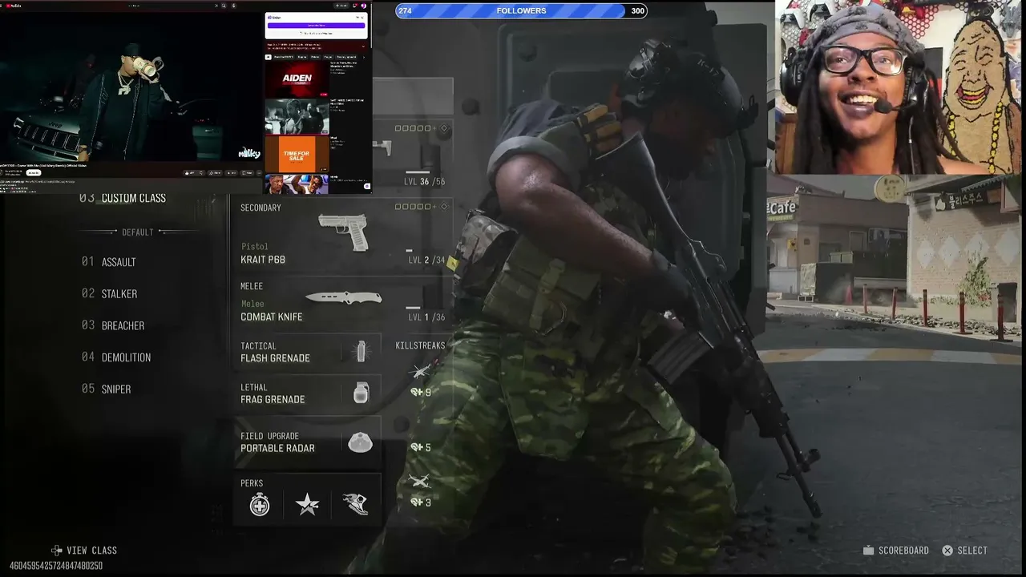Click the KILLSTREAKS heading

tap(420, 345)
